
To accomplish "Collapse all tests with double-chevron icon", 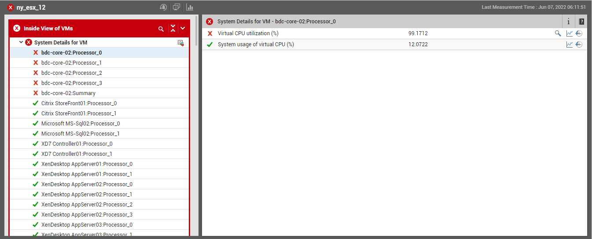I will [173, 28].
